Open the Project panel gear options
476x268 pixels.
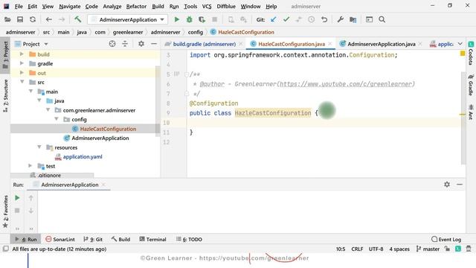point(141,44)
